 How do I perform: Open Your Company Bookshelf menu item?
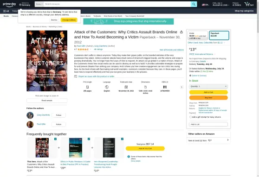click(135, 16)
